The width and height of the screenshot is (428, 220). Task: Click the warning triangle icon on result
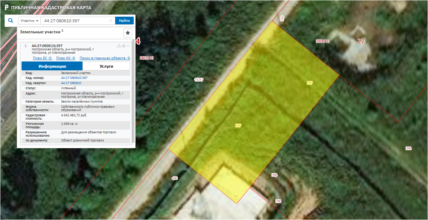click(x=119, y=46)
